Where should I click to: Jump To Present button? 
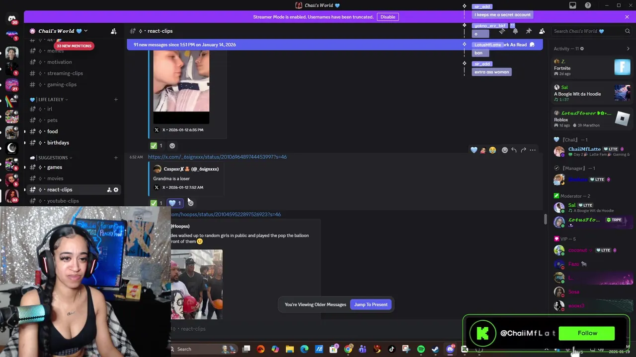coord(371,304)
